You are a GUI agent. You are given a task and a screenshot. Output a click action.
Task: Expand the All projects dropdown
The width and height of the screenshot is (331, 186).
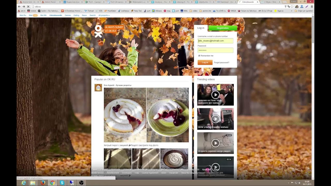104,15
